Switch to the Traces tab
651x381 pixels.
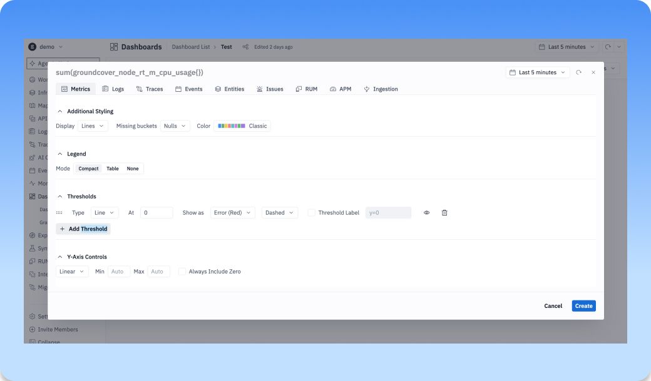[x=150, y=89]
